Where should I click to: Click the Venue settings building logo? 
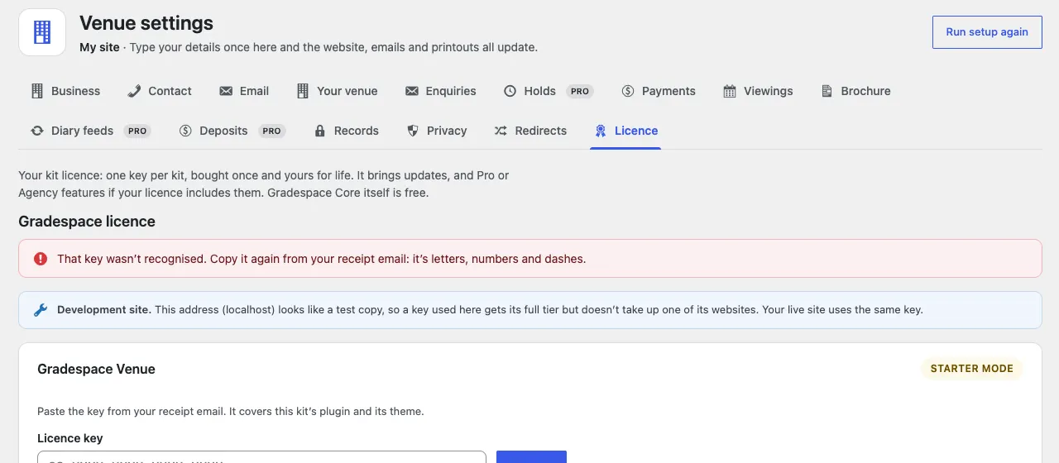pyautogui.click(x=42, y=32)
